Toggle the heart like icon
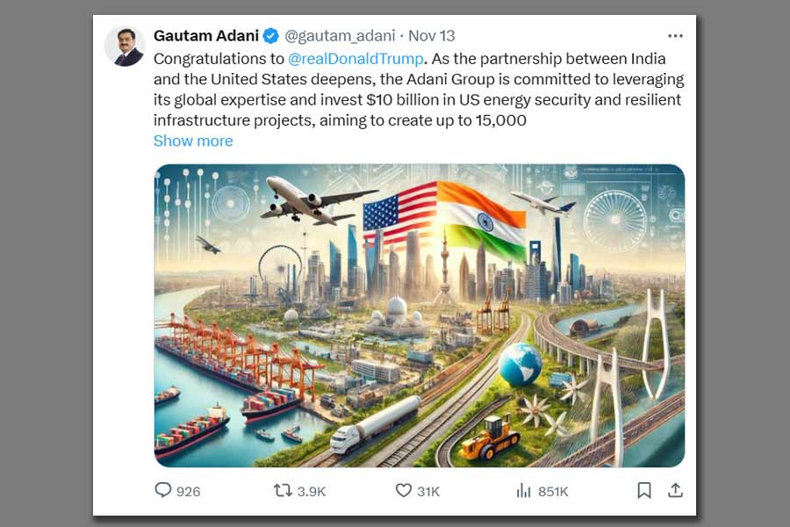Viewport: 790px width, 527px height. click(x=404, y=490)
